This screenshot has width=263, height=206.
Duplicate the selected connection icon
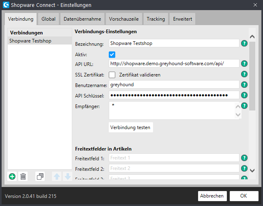click(40, 176)
